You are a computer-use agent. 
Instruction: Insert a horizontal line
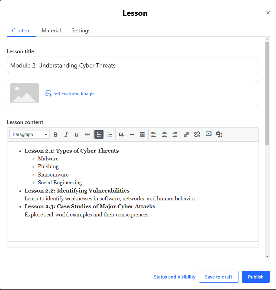pos(132,134)
